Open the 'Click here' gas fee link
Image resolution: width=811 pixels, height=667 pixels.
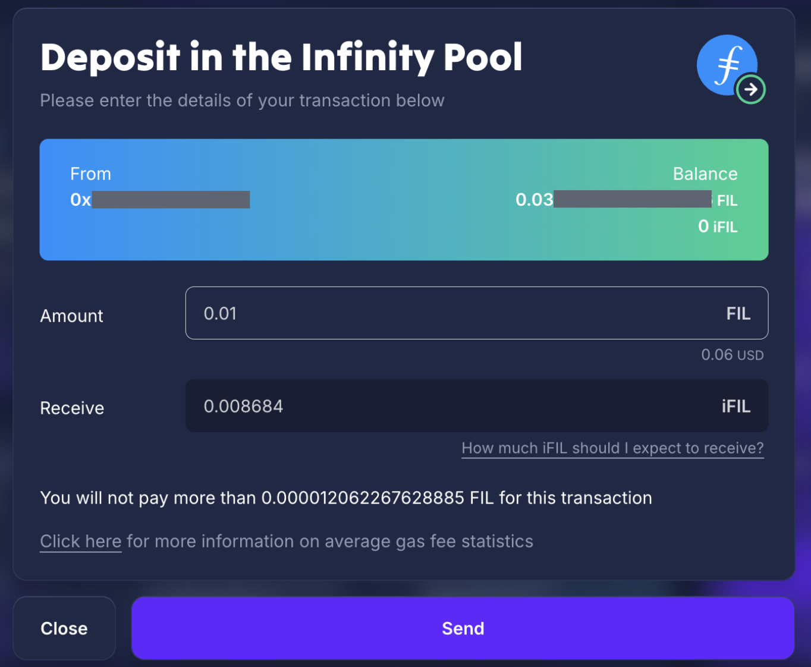[80, 542]
